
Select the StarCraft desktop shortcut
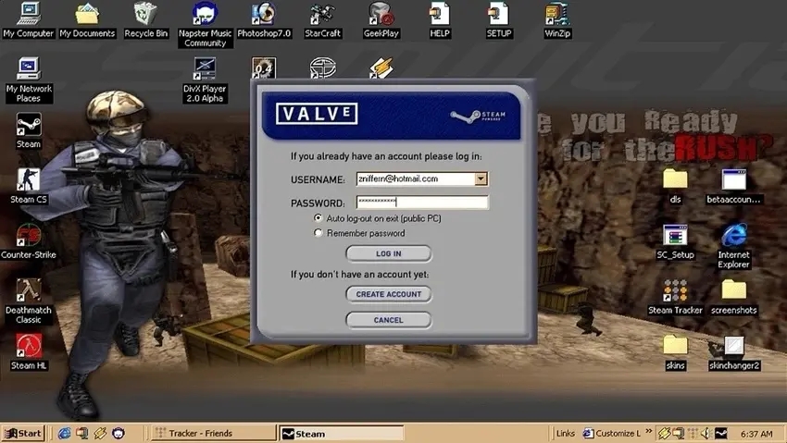(322, 20)
